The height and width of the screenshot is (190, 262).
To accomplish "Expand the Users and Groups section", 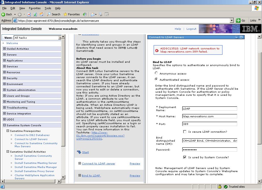I will (5, 96).
